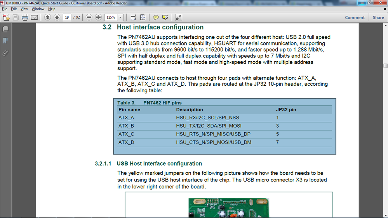Click JP32 pin value '7'

click(x=277, y=142)
